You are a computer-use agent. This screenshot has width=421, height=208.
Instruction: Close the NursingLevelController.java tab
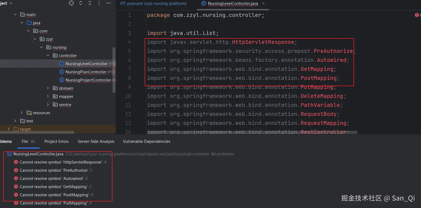263,4
